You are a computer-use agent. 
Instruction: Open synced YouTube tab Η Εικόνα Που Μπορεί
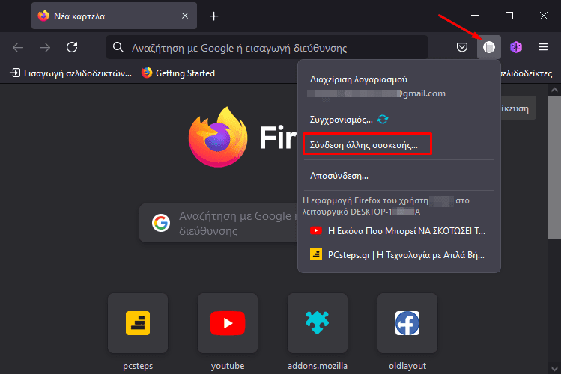399,231
